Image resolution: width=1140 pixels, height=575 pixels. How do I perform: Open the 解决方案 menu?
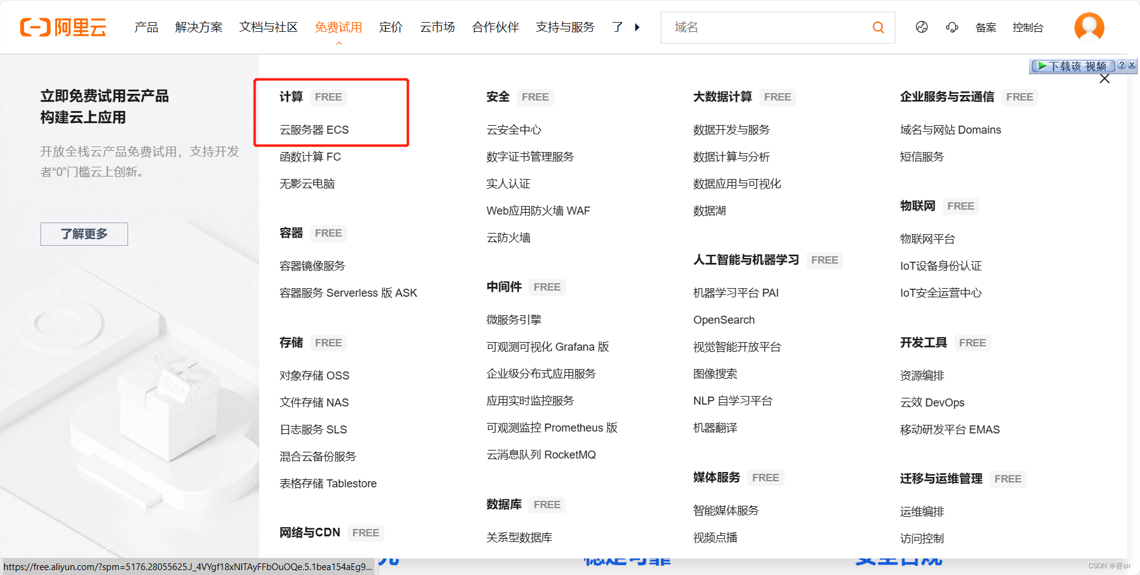[199, 27]
